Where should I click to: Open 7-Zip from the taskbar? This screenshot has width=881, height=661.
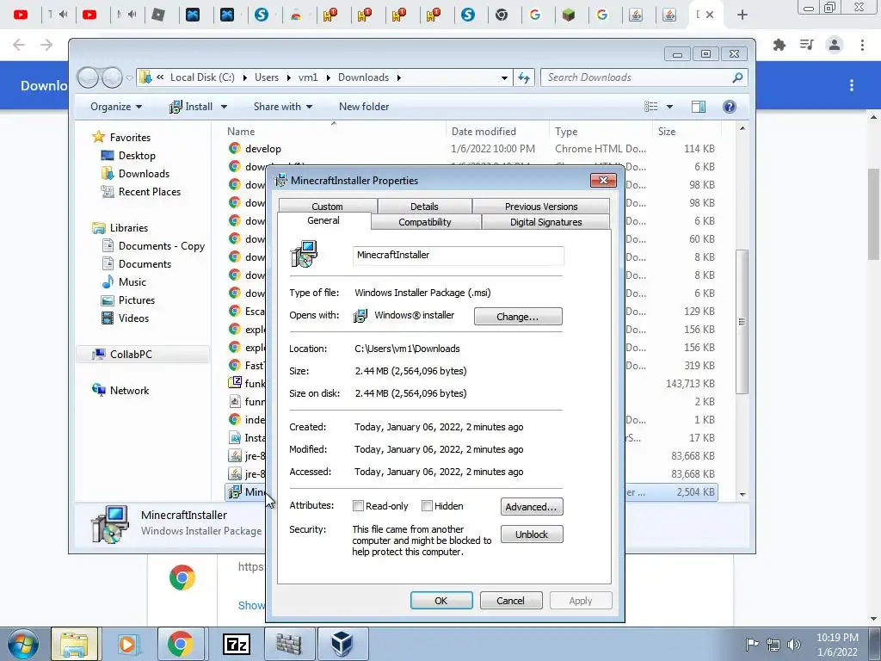[236, 644]
